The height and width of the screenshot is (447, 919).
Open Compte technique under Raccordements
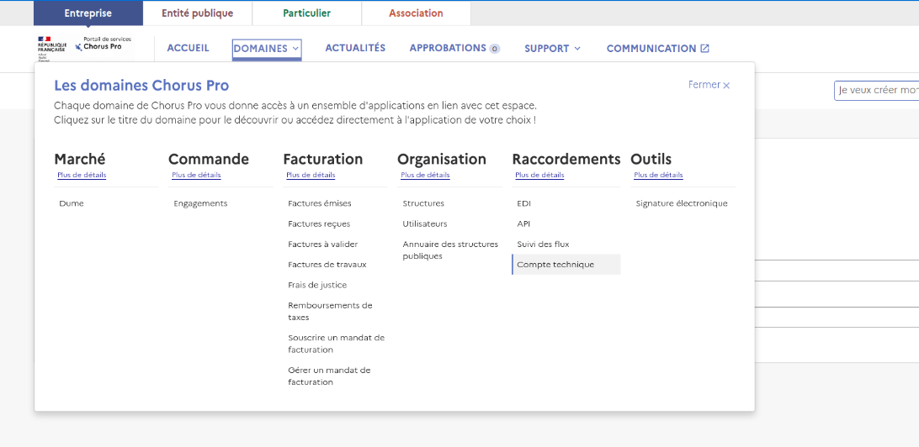click(x=555, y=265)
